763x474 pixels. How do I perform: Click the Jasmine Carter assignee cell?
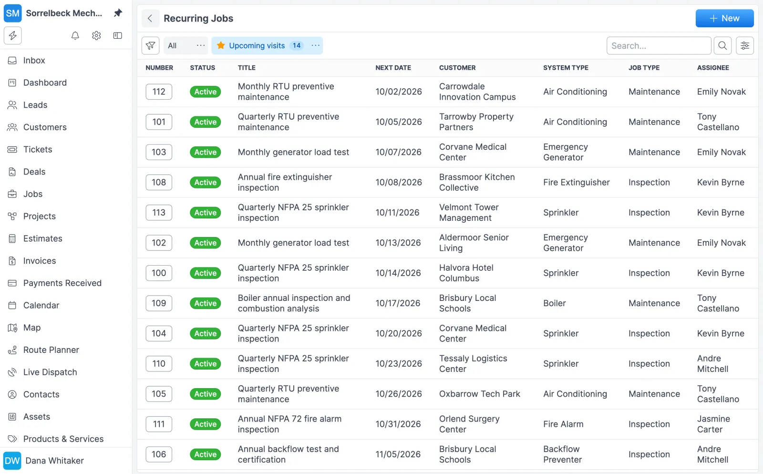click(713, 424)
